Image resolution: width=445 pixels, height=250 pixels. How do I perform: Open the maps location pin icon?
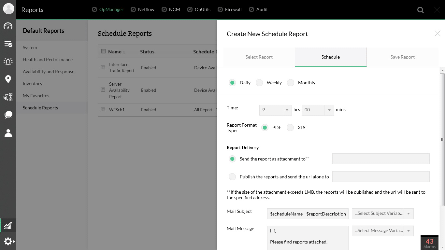(8, 79)
